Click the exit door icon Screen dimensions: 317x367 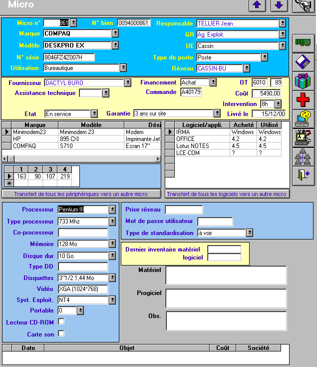coord(303,175)
